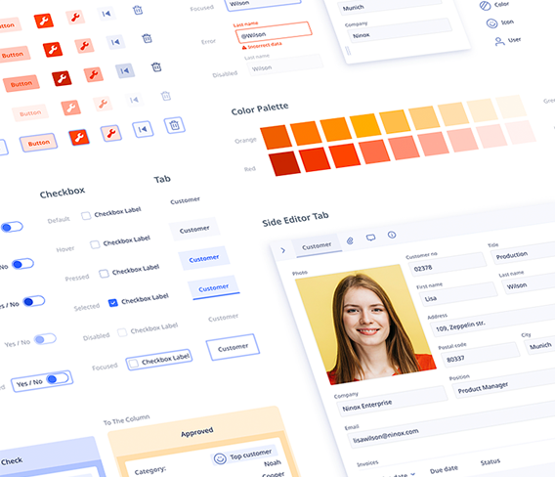Check the Focused outlined Checkbox Label box

pyautogui.click(x=133, y=364)
